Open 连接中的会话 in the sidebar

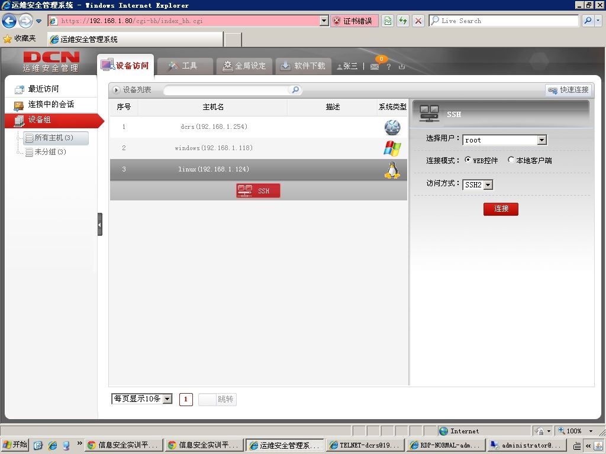click(x=51, y=105)
